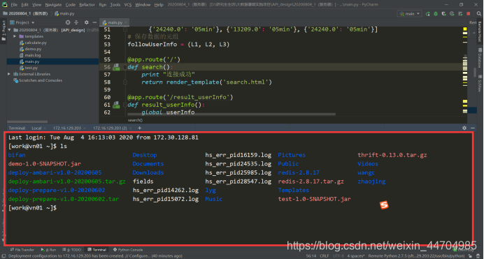This screenshot has height=259, width=484.
Task: Click the locate current file target icon
Action: [68, 22]
